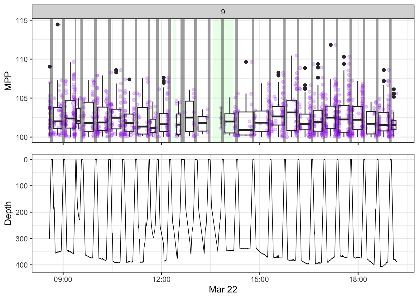
Task: Select the black outlier near MPP 112
Action: tap(331, 45)
